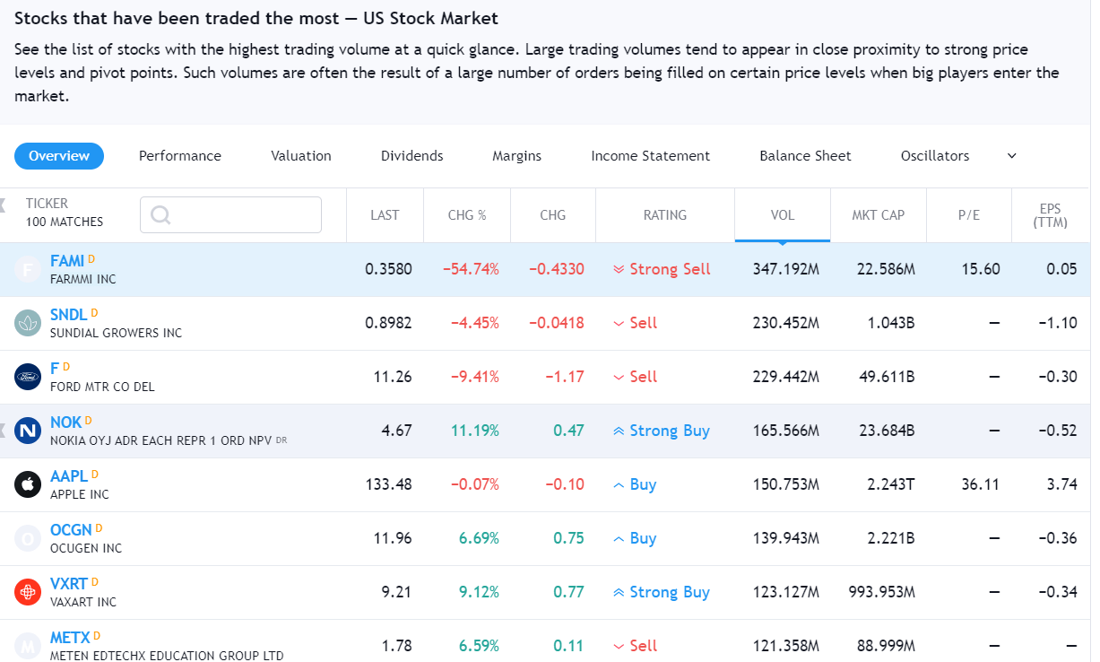Click the 133.48 last price value
The image size is (1100, 662).
389,484
